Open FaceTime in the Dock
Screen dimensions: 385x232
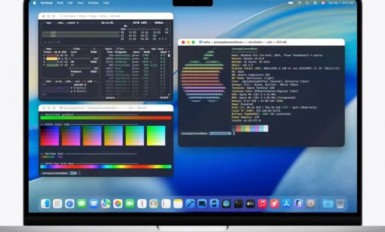130,203
